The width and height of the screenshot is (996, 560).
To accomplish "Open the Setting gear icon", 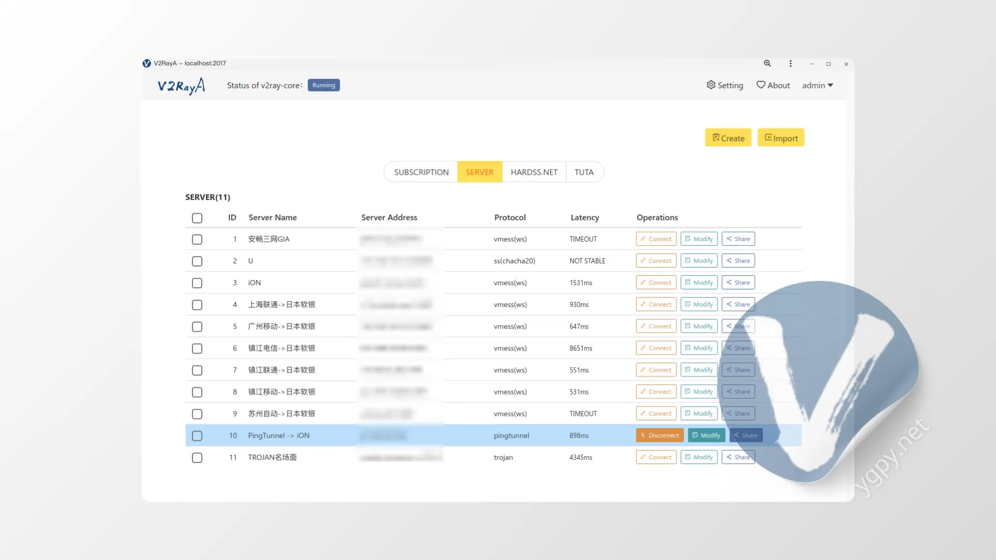I will coord(711,85).
